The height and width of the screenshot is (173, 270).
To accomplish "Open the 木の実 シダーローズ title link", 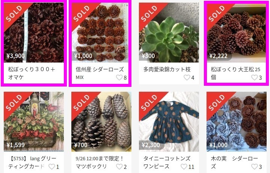I will 234,163.
